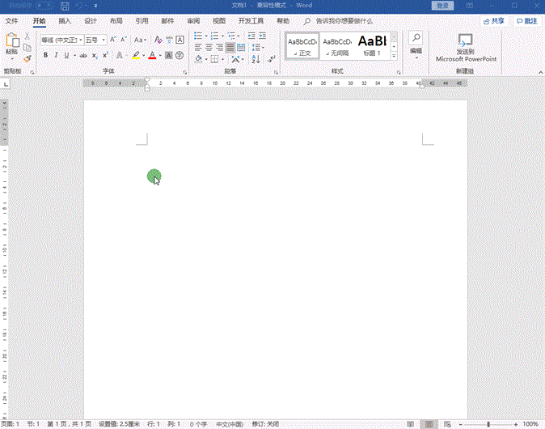This screenshot has width=545, height=429.
Task: Click the Format Painter brush icon
Action: click(27, 58)
